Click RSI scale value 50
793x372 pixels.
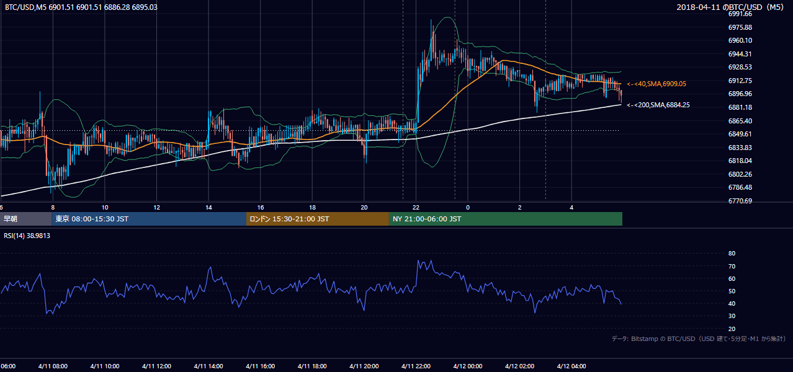click(732, 291)
